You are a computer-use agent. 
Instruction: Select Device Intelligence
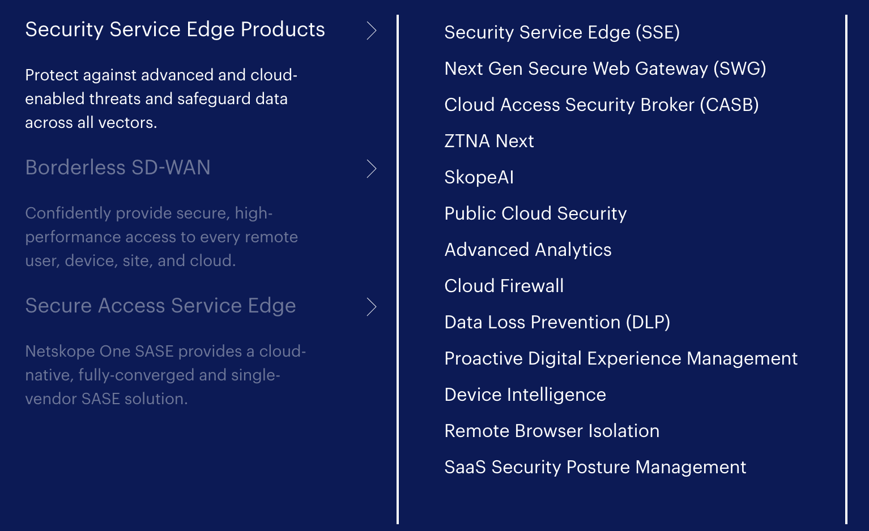tap(526, 395)
